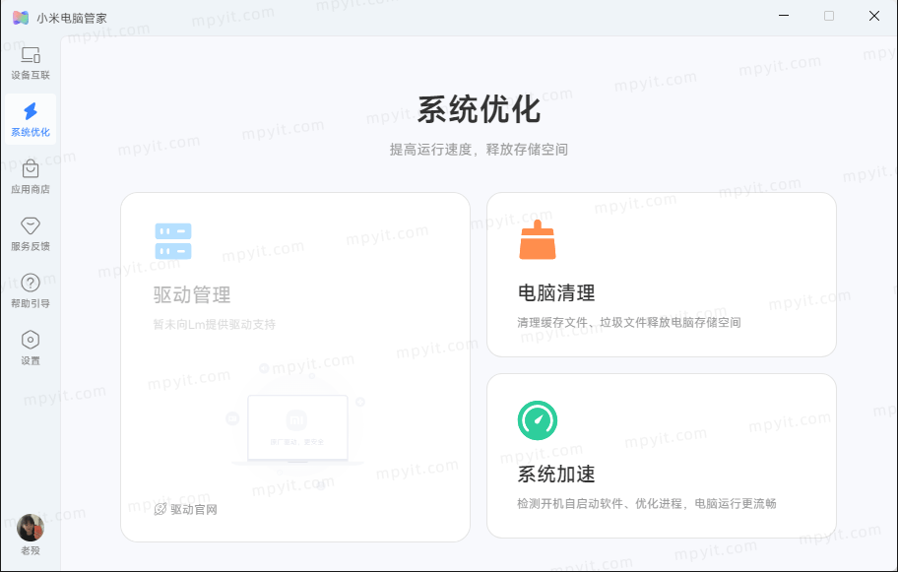898x572 pixels.
Task: Open the 设备互联 device connection icon
Action: [x=31, y=55]
